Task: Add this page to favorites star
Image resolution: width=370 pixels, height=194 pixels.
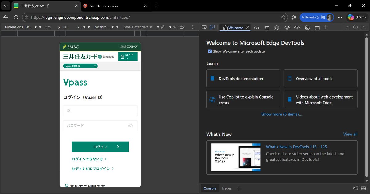Action: tap(283, 17)
